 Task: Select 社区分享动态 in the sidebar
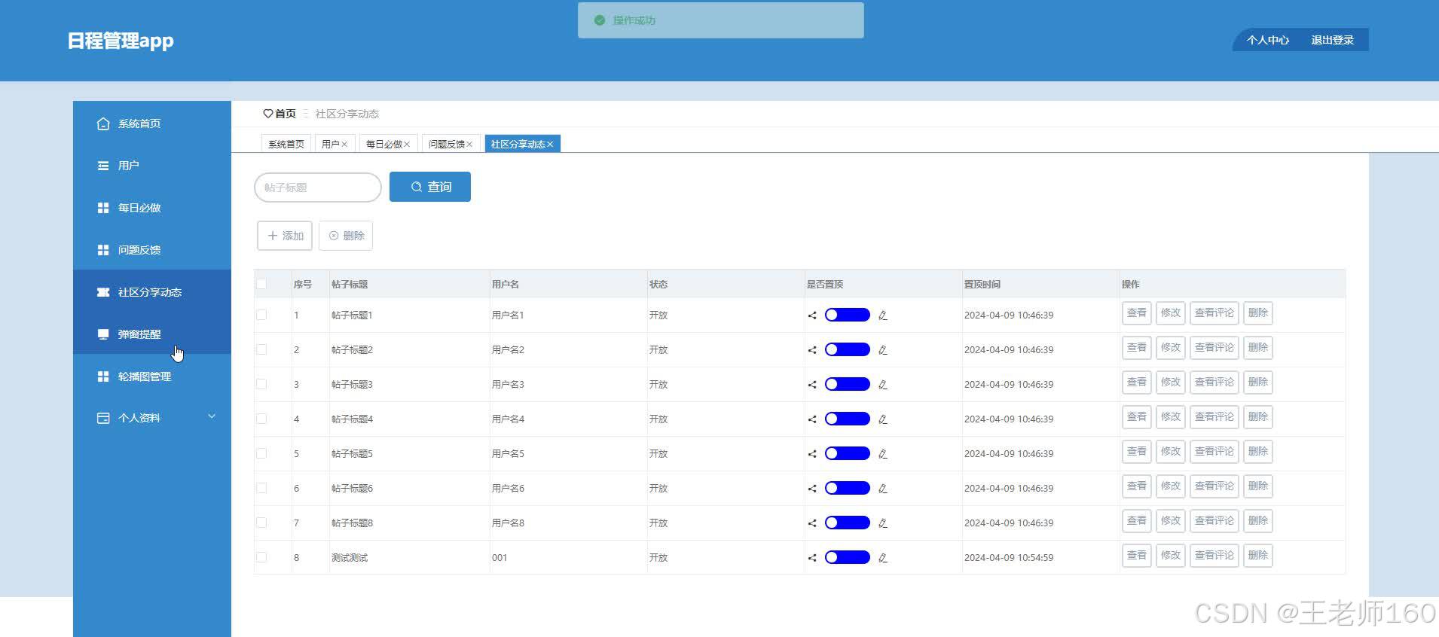152,292
